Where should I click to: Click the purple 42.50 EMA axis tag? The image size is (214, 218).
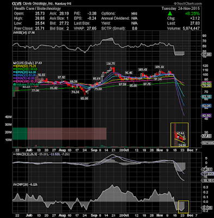(x=206, y=116)
